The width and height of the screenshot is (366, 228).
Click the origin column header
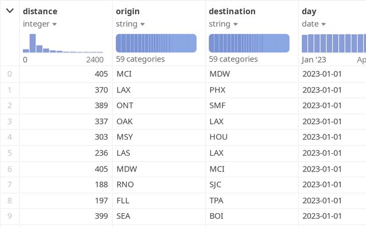128,11
